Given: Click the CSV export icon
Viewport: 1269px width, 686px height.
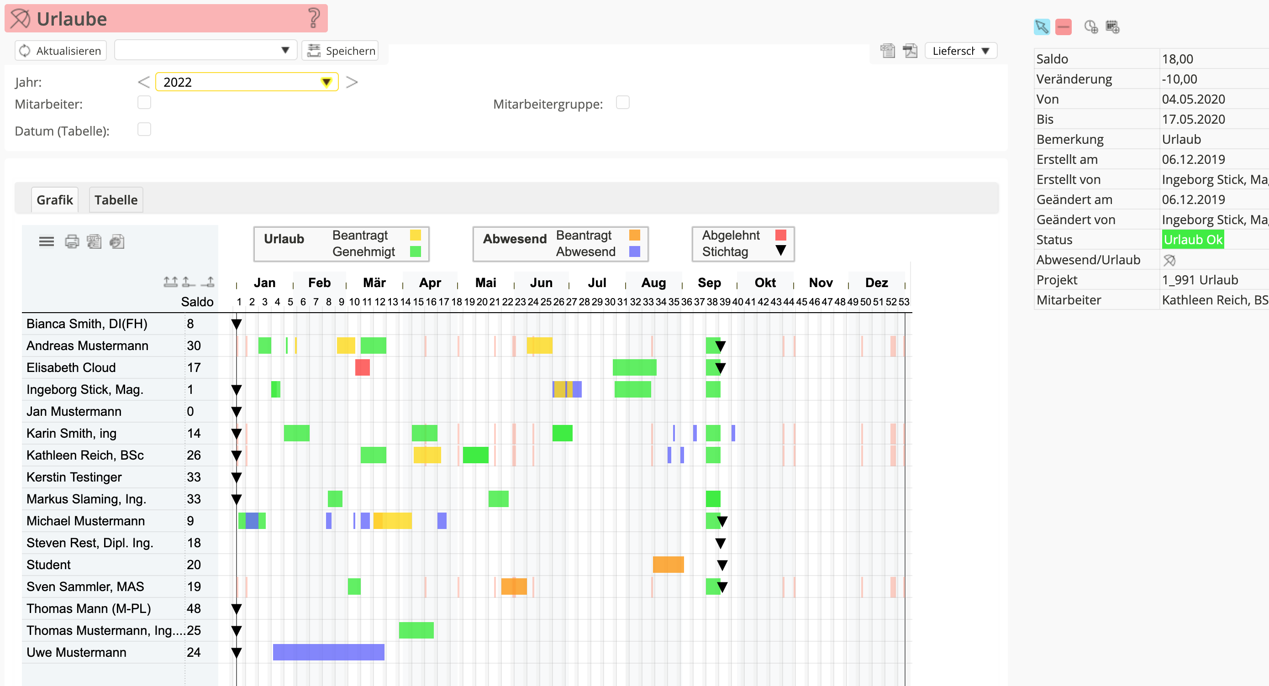Looking at the screenshot, I should (887, 51).
